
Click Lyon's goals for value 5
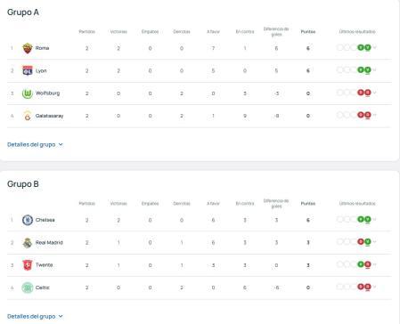click(213, 70)
